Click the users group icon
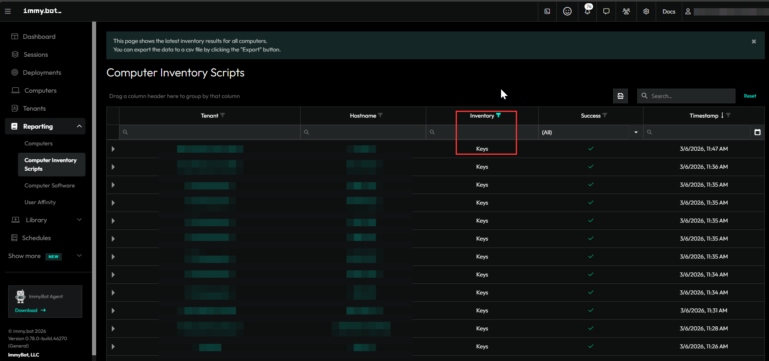The width and height of the screenshot is (769, 361). [x=626, y=11]
